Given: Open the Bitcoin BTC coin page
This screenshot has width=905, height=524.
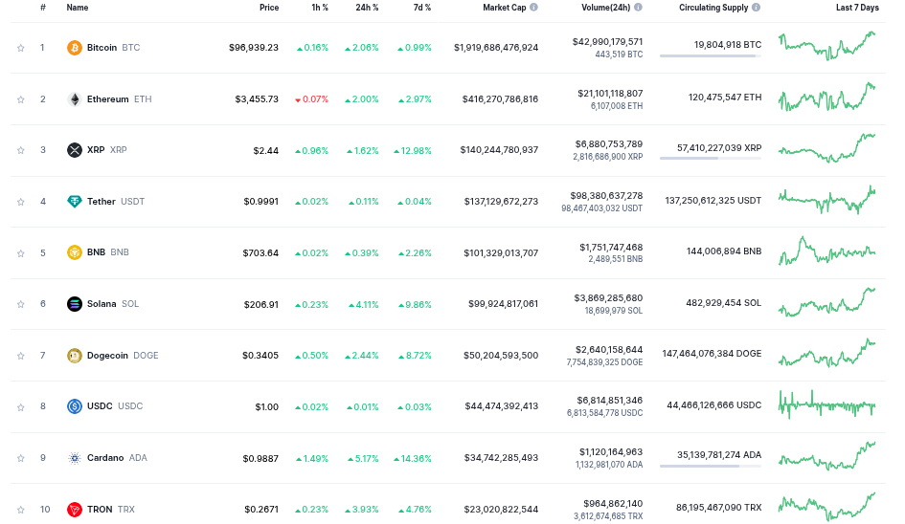Looking at the screenshot, I should coord(113,47).
